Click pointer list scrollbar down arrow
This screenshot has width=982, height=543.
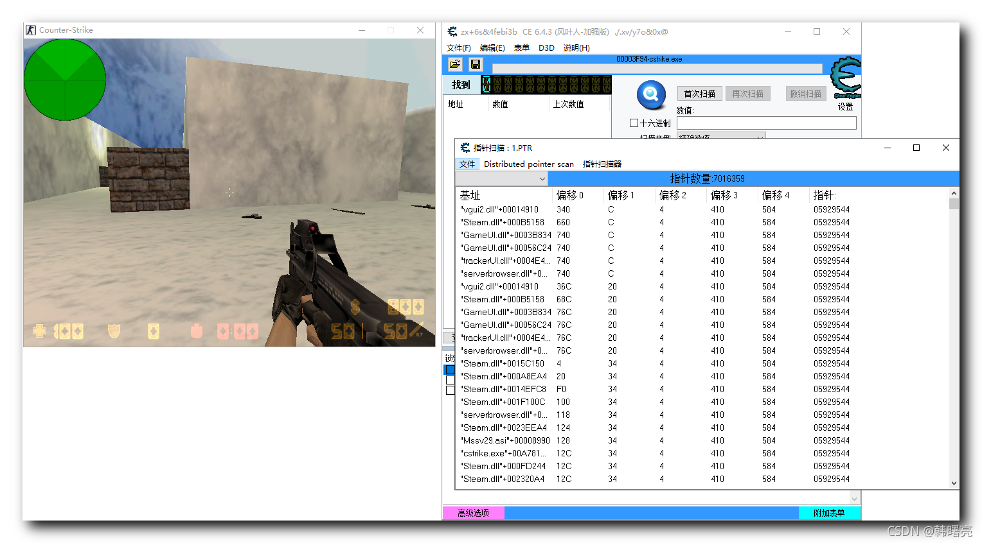(954, 483)
